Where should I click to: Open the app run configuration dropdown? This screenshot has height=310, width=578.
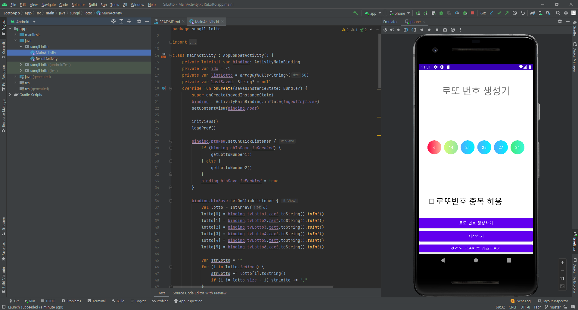click(x=373, y=13)
